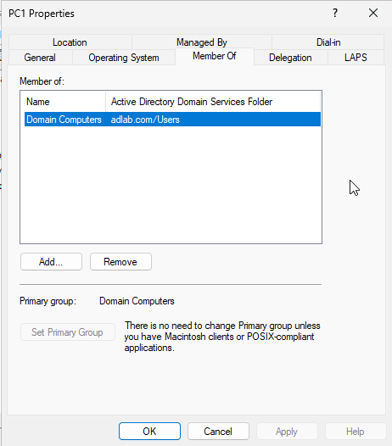Sort by the Name column header
This screenshot has width=392, height=446.
pyautogui.click(x=63, y=102)
